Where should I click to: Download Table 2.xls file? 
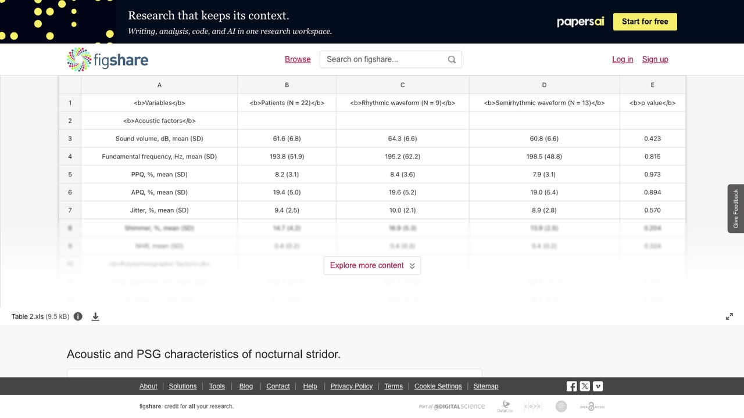[x=95, y=316]
